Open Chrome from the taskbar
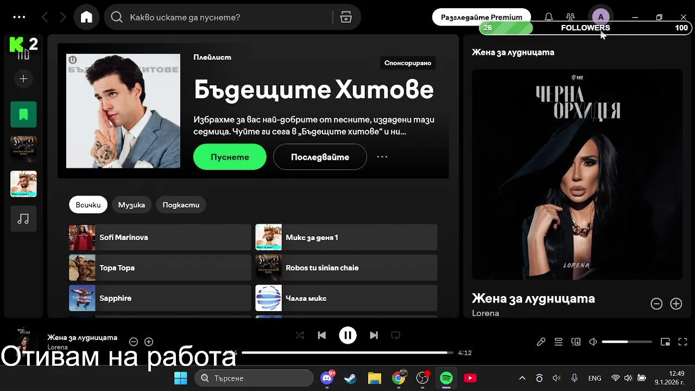 click(x=399, y=378)
